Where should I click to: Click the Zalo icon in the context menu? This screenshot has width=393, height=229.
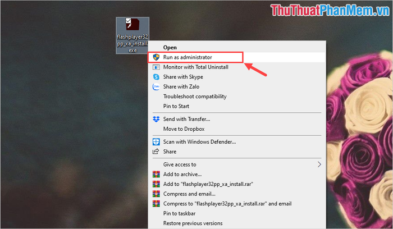156,86
